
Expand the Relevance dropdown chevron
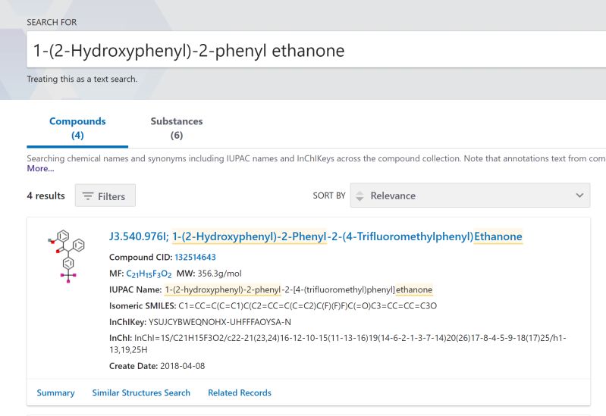pyautogui.click(x=579, y=195)
